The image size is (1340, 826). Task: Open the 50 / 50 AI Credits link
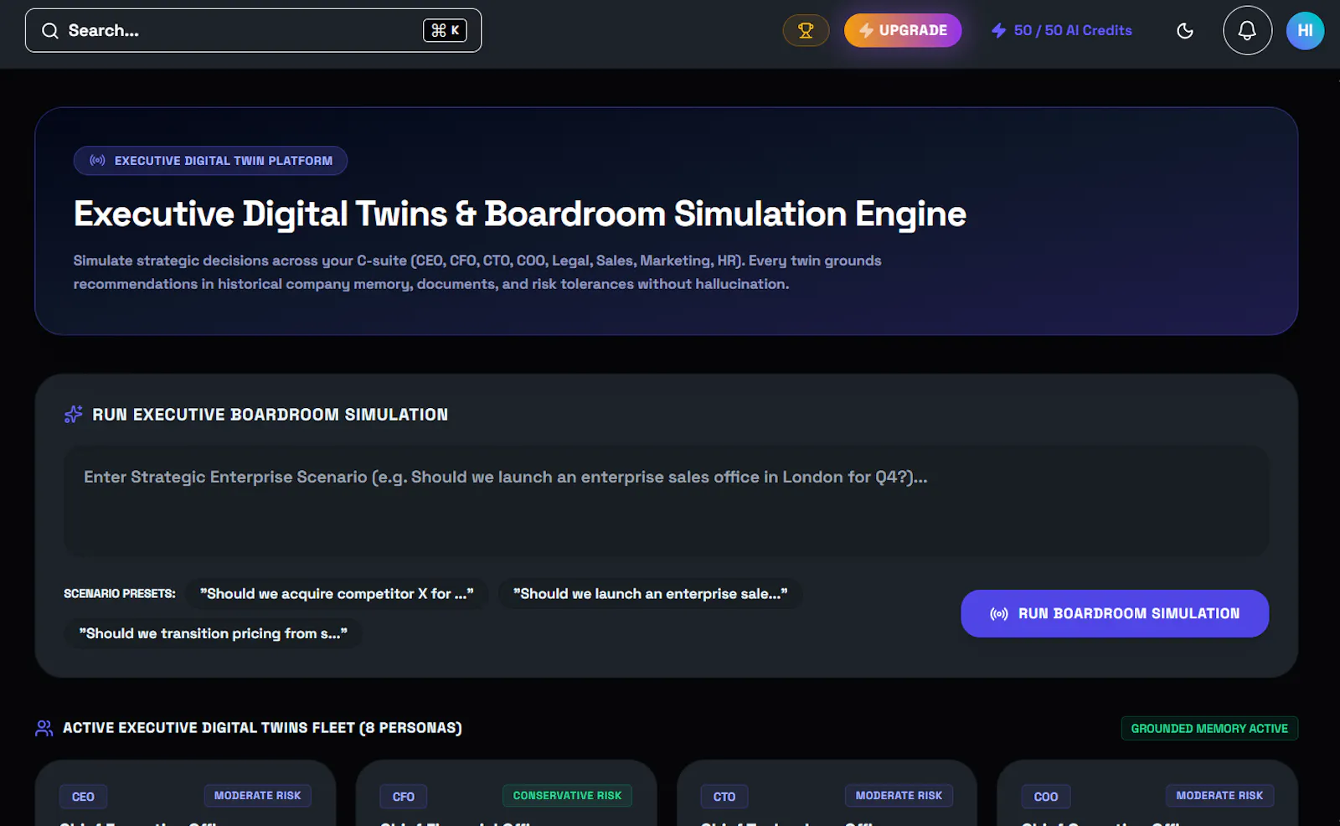1061,30
